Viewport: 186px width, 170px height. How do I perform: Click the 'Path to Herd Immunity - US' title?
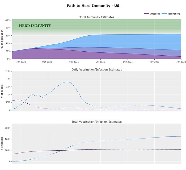click(x=93, y=5)
